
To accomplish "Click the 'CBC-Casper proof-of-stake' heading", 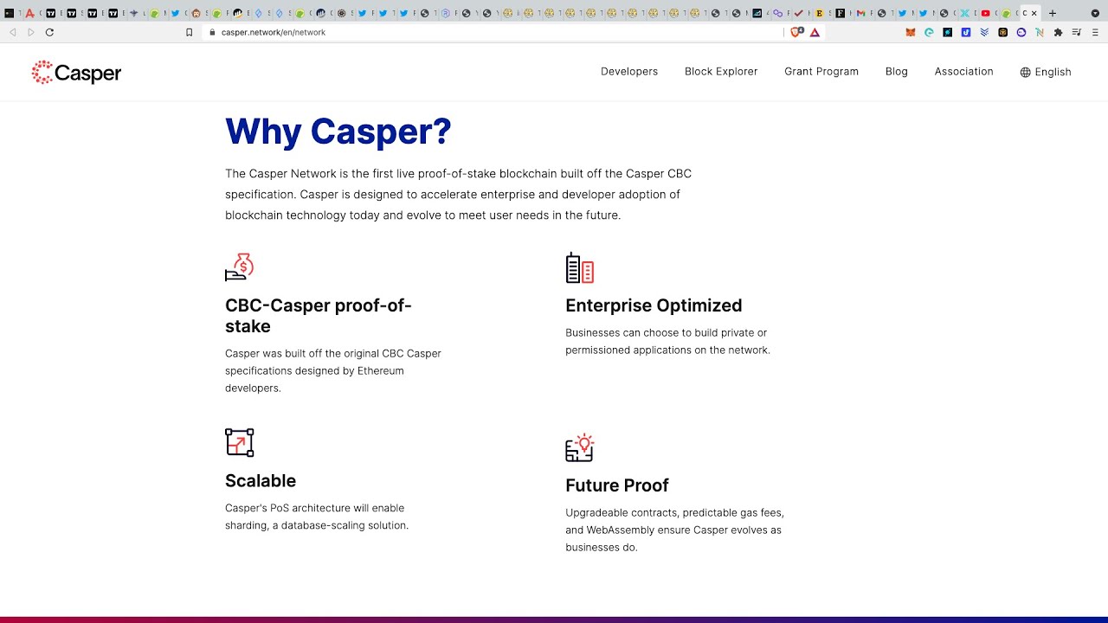I will 319,316.
